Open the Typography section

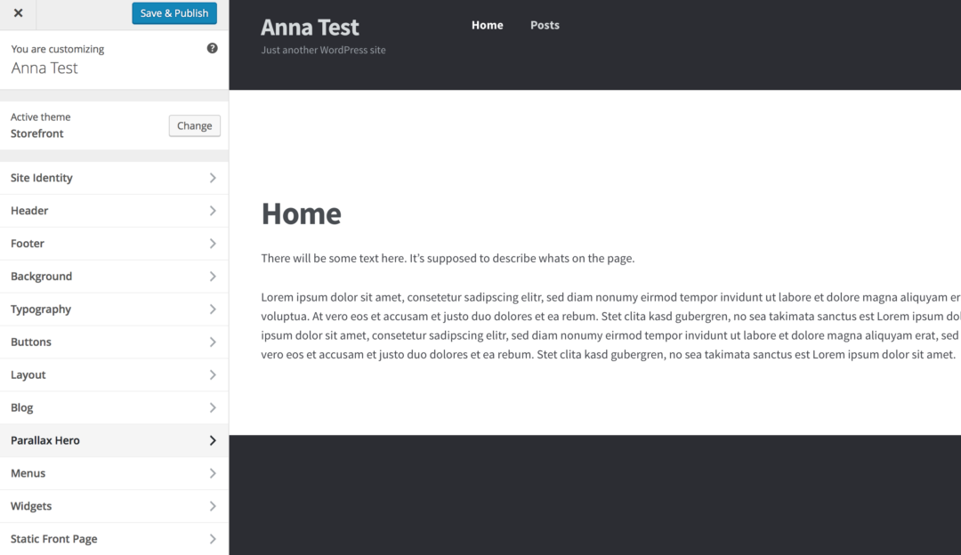click(x=114, y=309)
